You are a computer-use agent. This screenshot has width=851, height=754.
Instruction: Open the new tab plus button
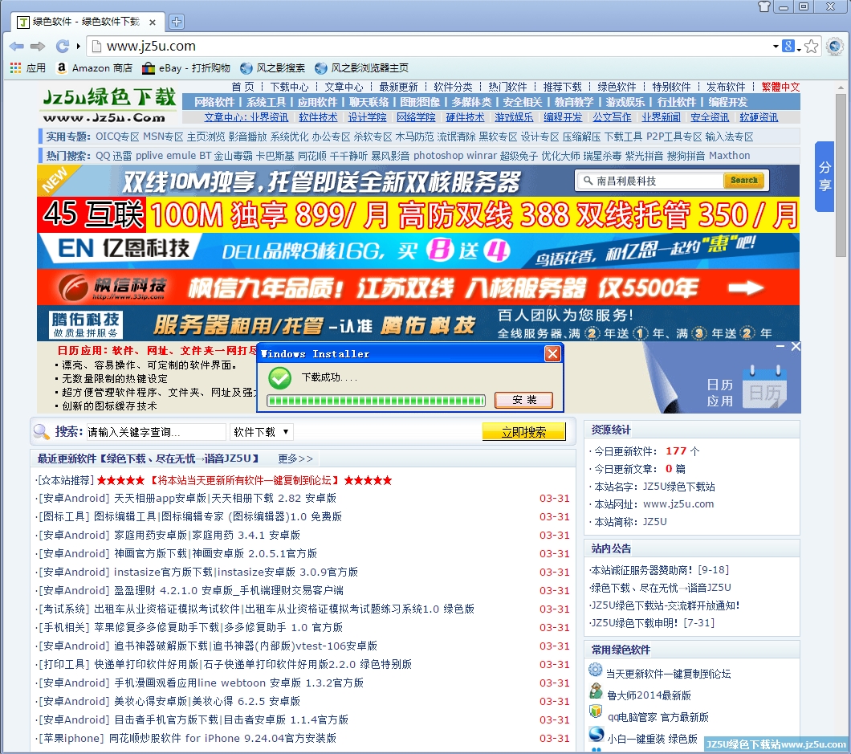pos(177,22)
